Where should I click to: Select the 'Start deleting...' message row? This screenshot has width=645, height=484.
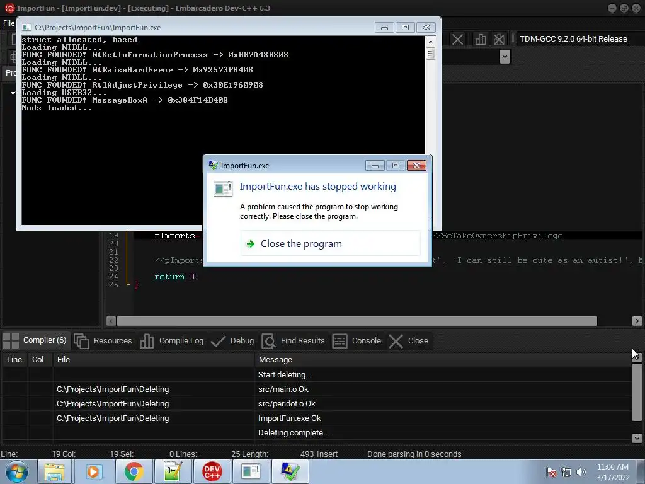point(317,374)
